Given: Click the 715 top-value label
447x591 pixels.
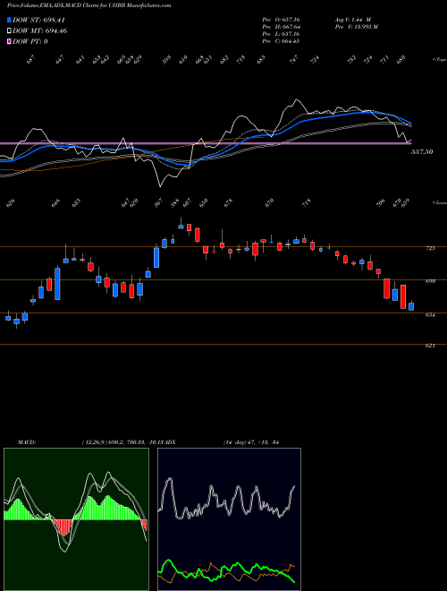Looking at the screenshot, I should click(x=240, y=59).
